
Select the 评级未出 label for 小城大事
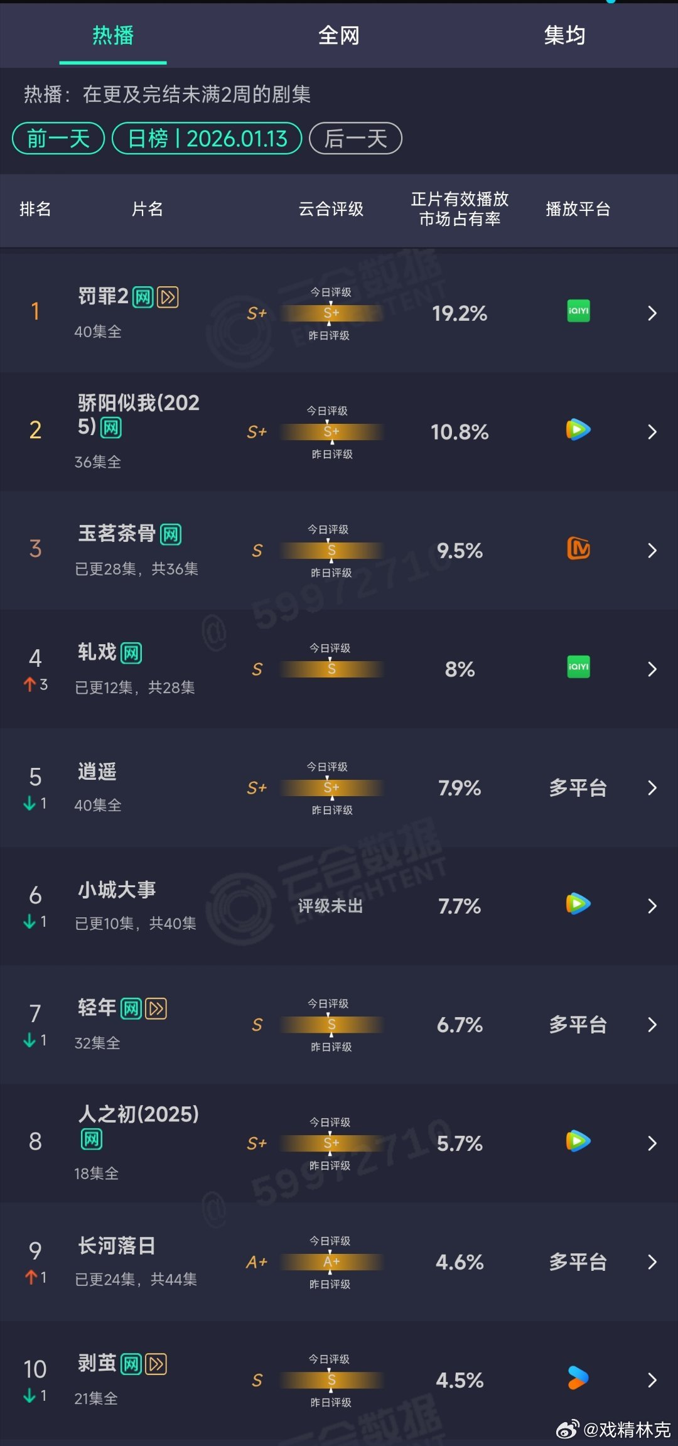tap(331, 905)
